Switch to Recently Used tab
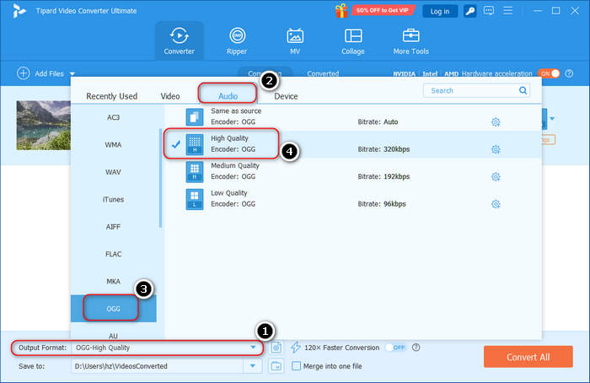The height and width of the screenshot is (383, 590). pyautogui.click(x=112, y=96)
